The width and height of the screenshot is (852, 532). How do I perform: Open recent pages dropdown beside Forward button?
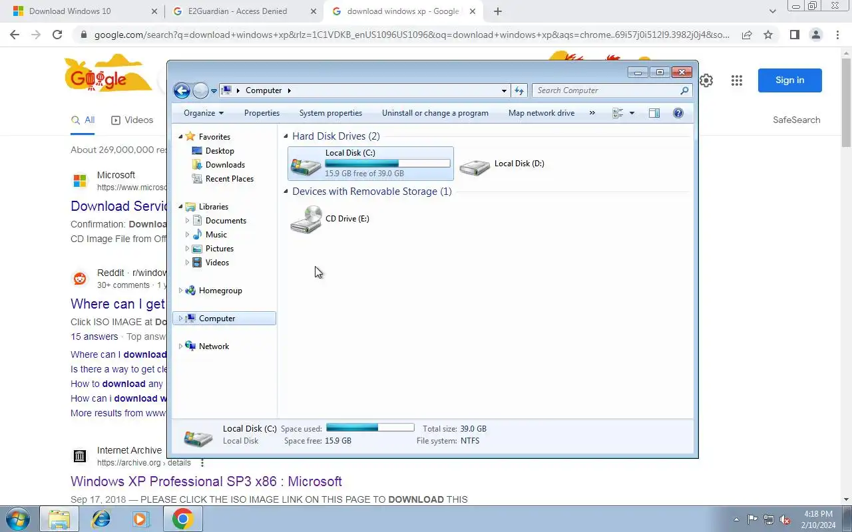[x=214, y=91]
